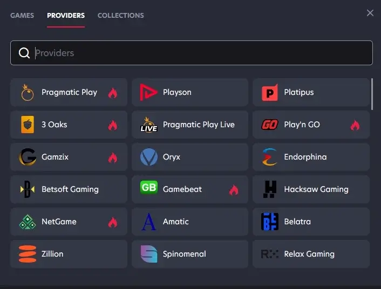
Task: Open the Relax Gaming provider label
Action: pyautogui.click(x=309, y=254)
